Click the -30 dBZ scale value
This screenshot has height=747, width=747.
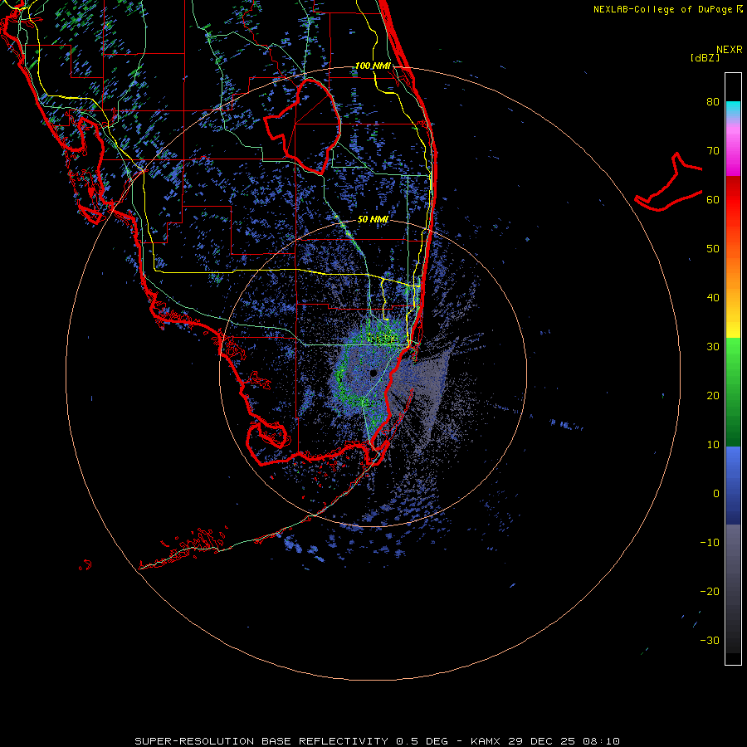pyautogui.click(x=710, y=641)
